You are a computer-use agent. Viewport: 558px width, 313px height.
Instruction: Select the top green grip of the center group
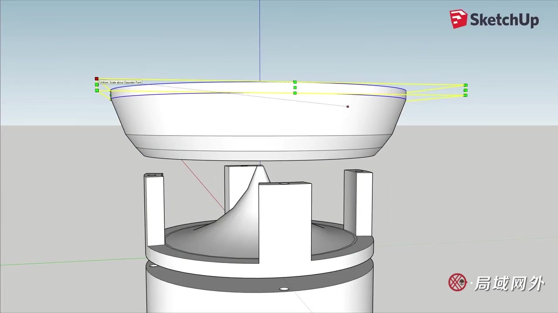click(295, 82)
